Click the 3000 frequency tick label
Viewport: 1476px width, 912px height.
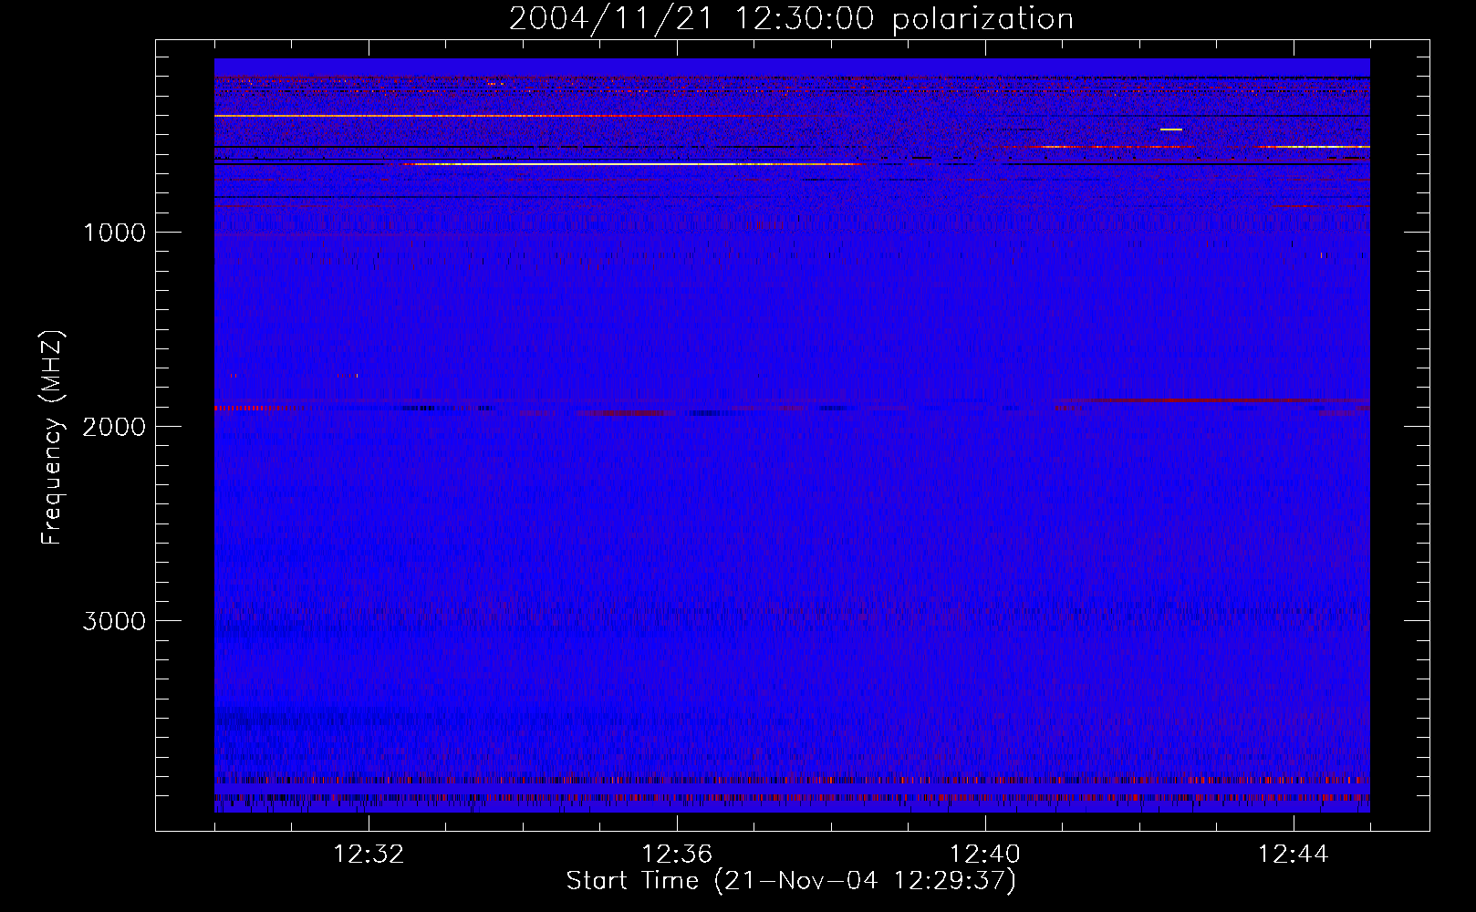click(114, 621)
